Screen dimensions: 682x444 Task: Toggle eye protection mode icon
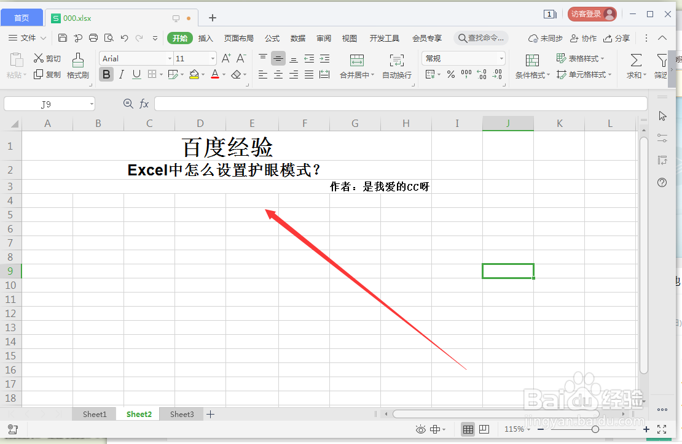pyautogui.click(x=421, y=429)
